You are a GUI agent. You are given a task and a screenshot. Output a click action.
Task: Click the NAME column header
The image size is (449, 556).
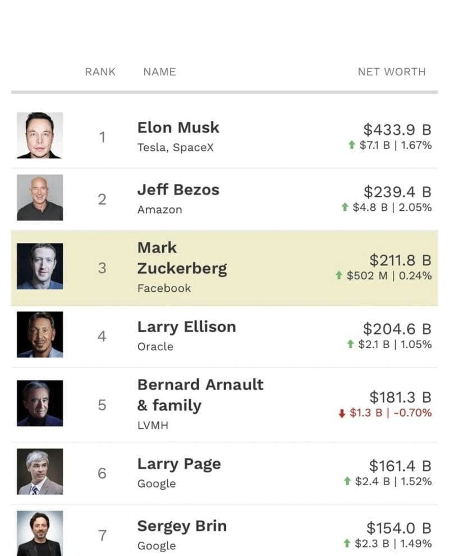[x=159, y=72]
